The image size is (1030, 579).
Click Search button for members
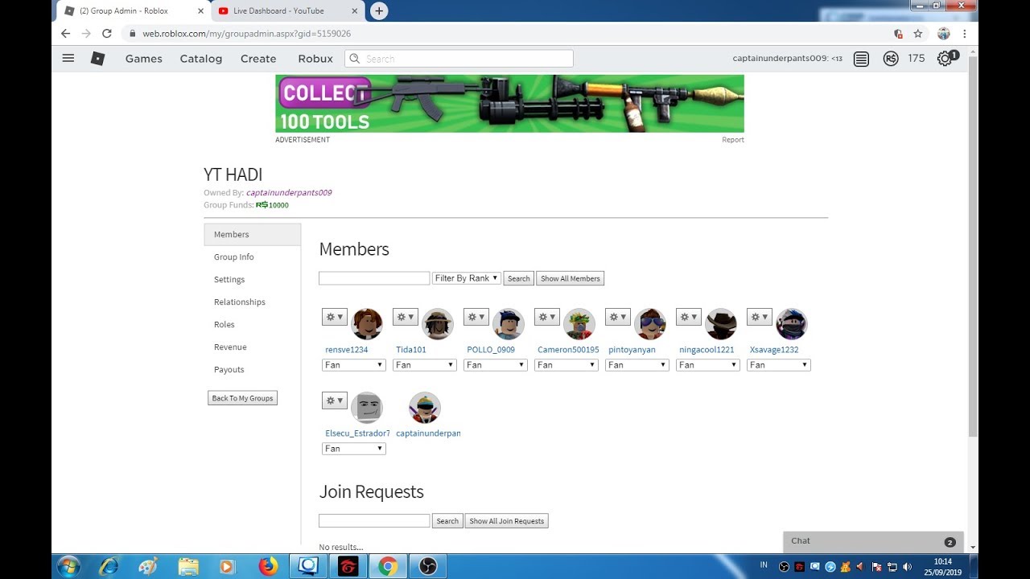[519, 278]
